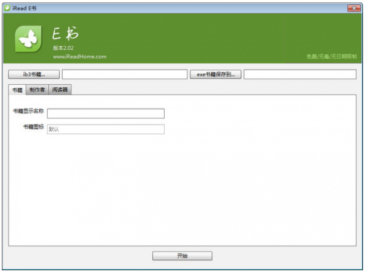Click the 书籍显示名称 input field
The width and height of the screenshot is (366, 272).
pyautogui.click(x=106, y=113)
